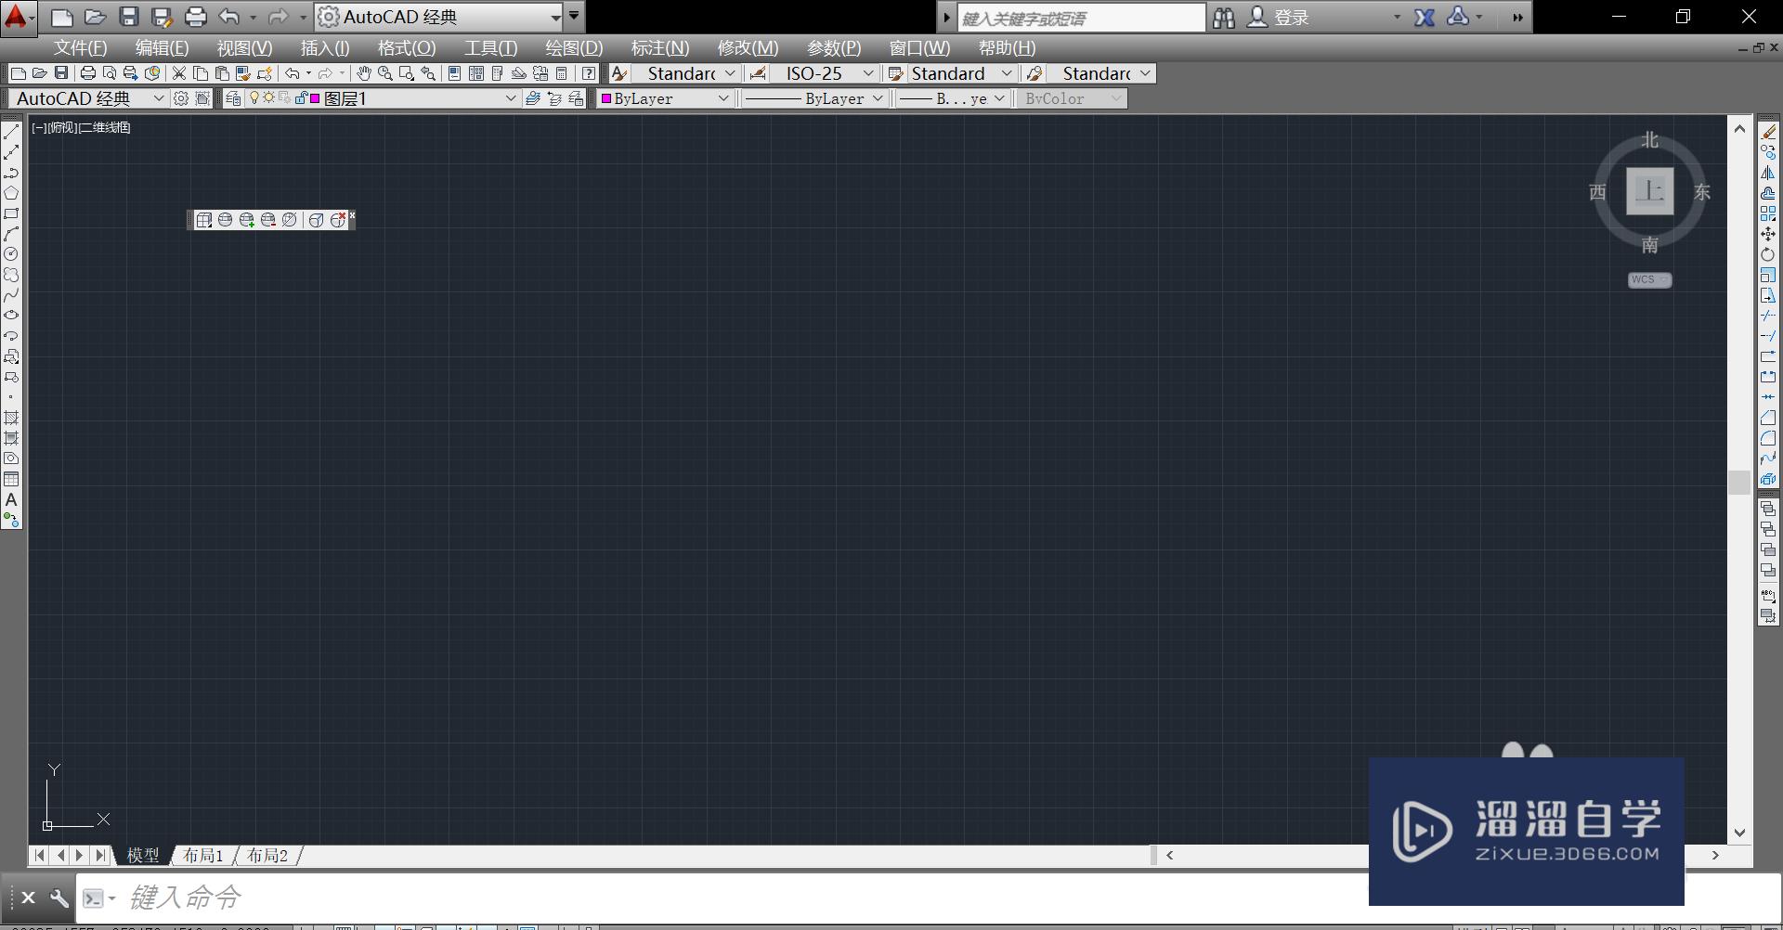1783x930 pixels.
Task: Toggle the layer lock padlock icon
Action: pos(301,98)
